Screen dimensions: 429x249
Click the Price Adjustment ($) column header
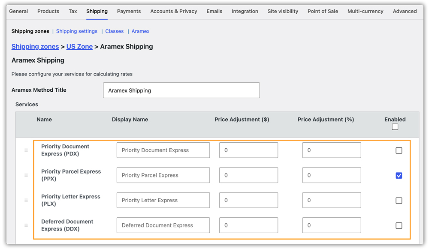242,120
